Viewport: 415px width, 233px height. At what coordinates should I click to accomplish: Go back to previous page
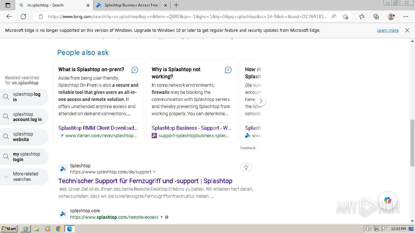click(9, 17)
